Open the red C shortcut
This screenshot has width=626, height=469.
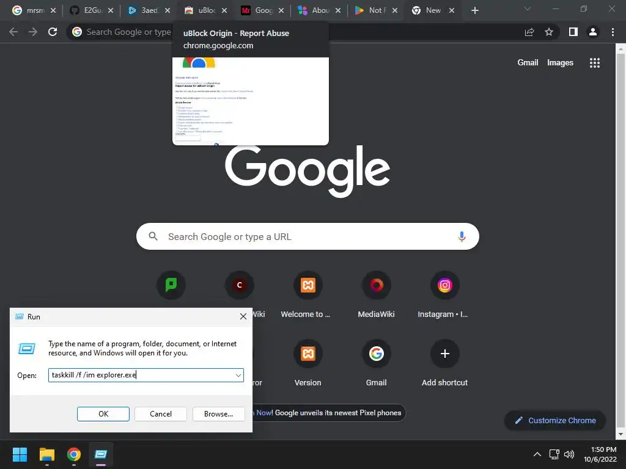(240, 285)
